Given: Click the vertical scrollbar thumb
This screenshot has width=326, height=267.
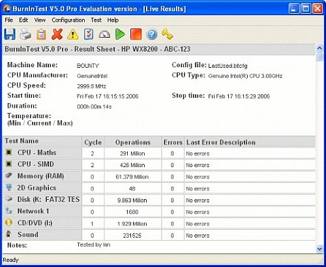Looking at the screenshot, I should pyautogui.click(x=319, y=57).
